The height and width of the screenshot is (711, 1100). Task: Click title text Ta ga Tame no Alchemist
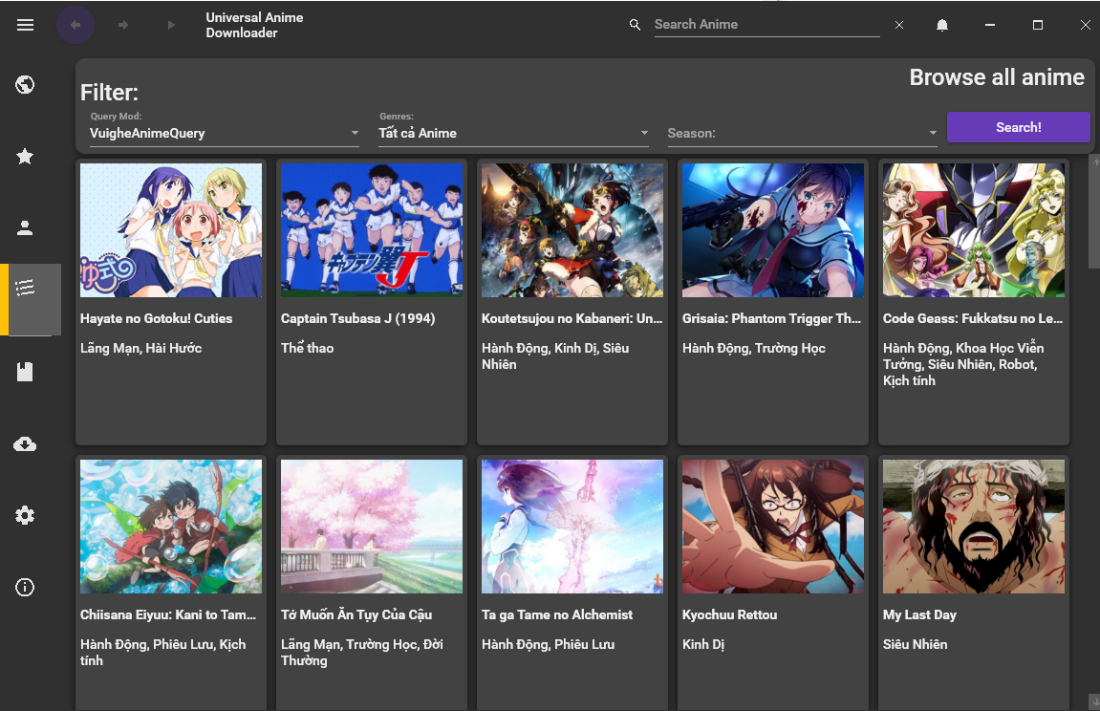click(557, 614)
